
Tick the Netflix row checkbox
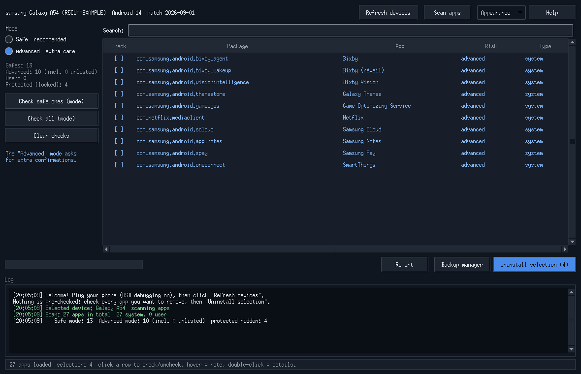119,118
